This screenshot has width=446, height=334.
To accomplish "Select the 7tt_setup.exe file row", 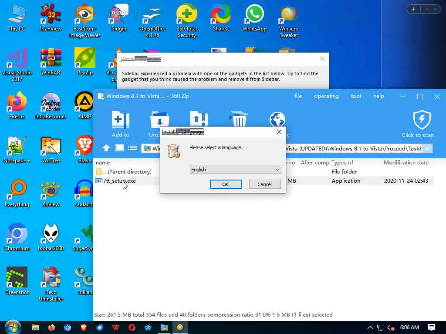I will 264,181.
